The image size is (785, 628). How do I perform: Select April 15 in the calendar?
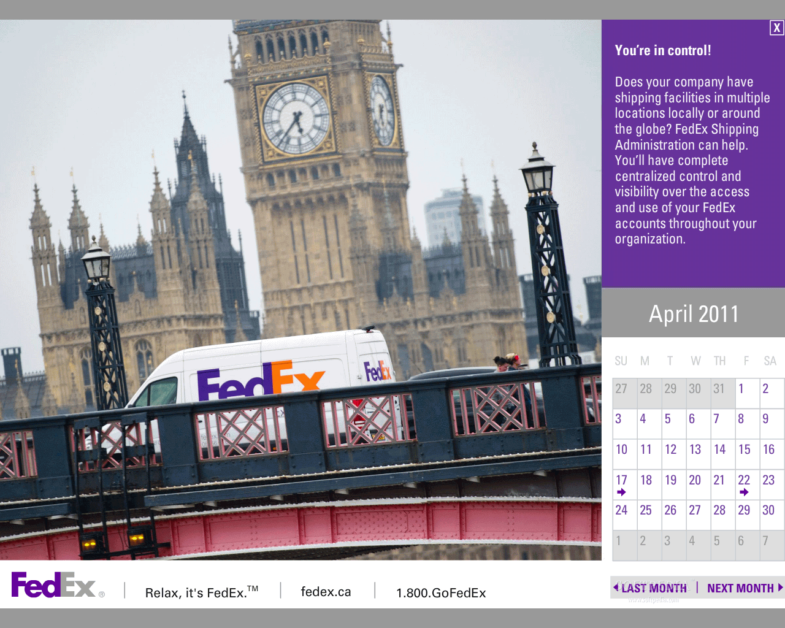click(748, 454)
